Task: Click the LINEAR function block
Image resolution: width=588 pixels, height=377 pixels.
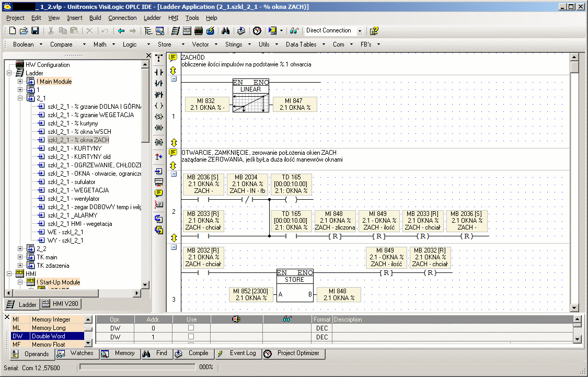Action: 251,96
